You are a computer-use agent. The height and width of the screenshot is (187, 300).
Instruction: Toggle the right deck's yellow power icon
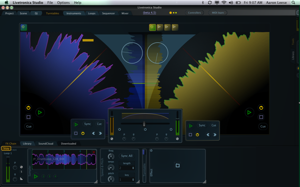(x=261, y=108)
